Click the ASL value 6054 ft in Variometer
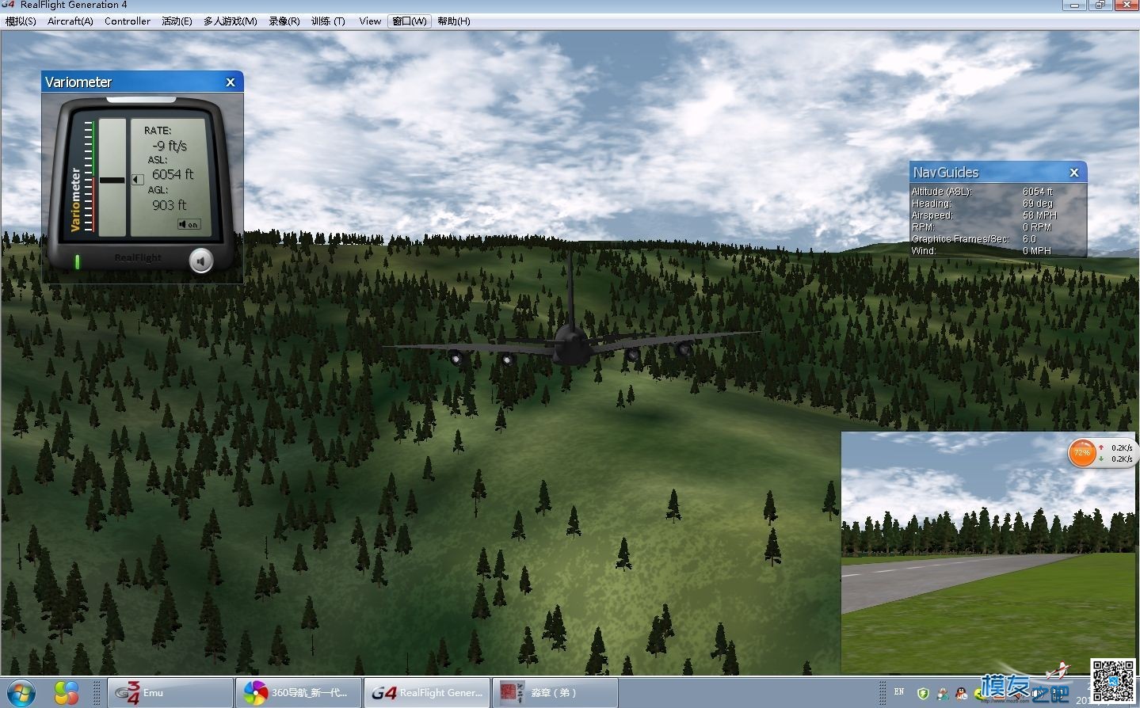The width and height of the screenshot is (1140, 708). [x=173, y=174]
